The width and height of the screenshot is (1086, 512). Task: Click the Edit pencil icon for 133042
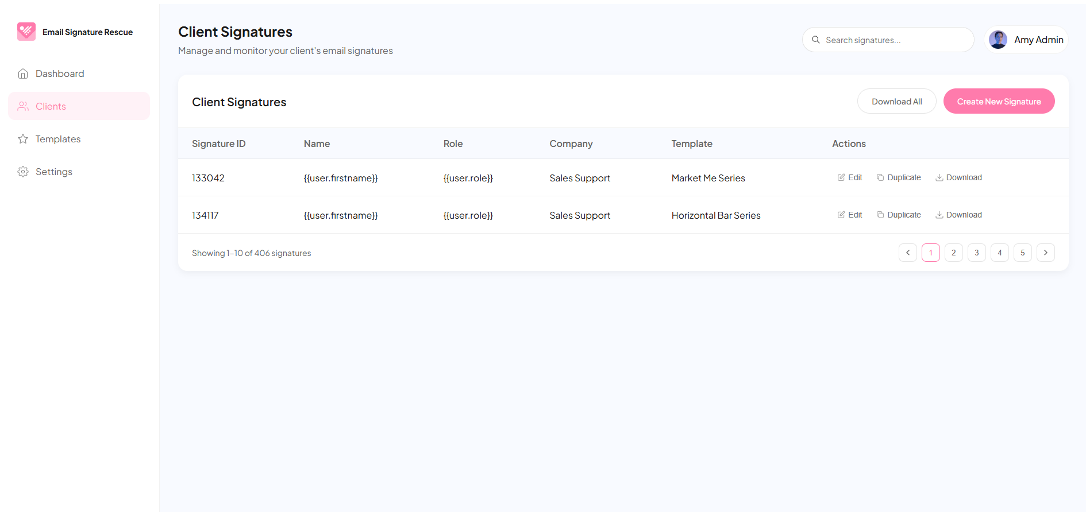(841, 177)
